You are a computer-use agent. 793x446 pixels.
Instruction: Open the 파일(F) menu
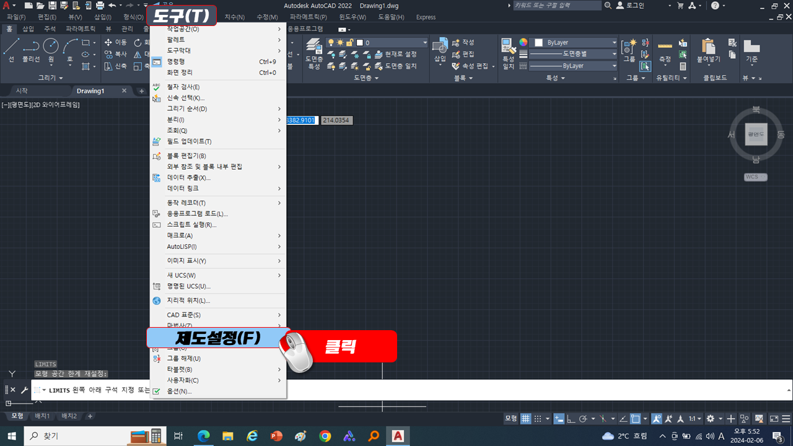point(17,17)
